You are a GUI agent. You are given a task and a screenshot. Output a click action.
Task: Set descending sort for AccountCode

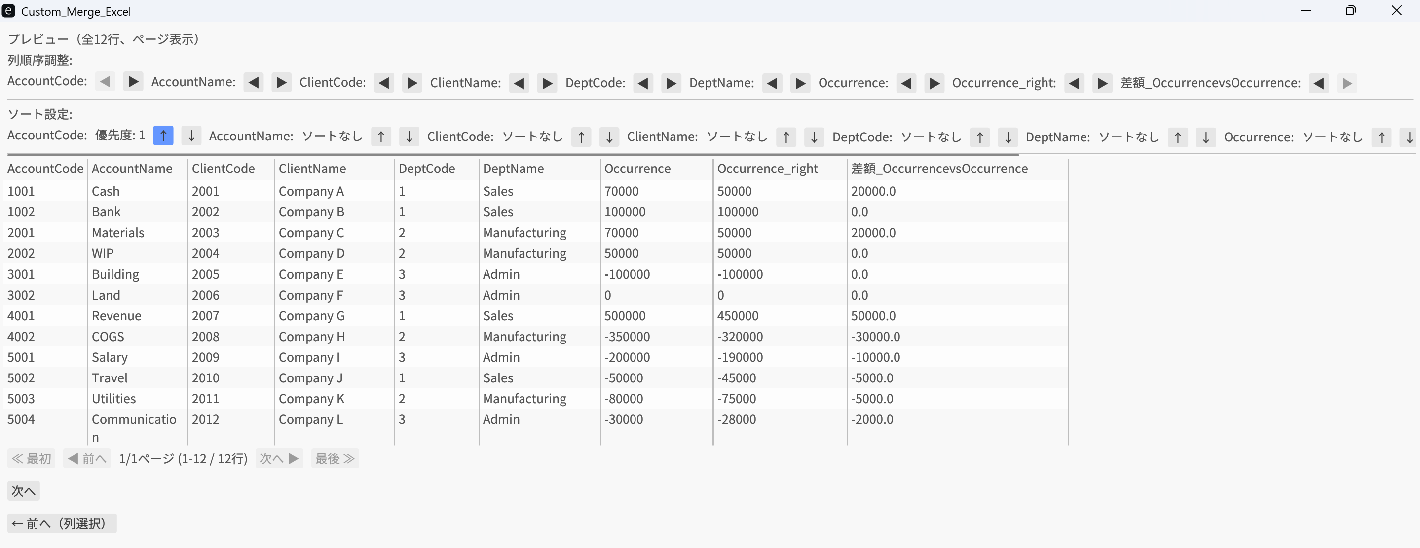point(191,136)
